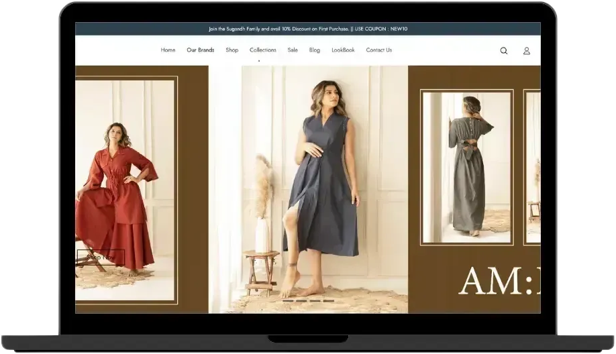The height and width of the screenshot is (354, 616).
Task: Click the NEW10 coupon announcement banner
Action: (307, 29)
